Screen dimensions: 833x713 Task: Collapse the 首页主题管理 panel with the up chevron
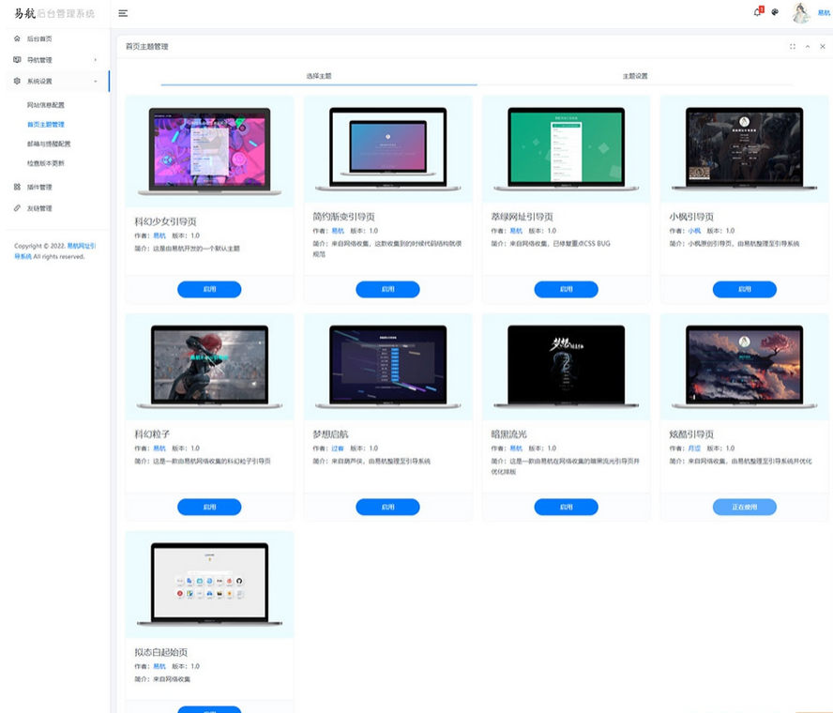[x=808, y=47]
